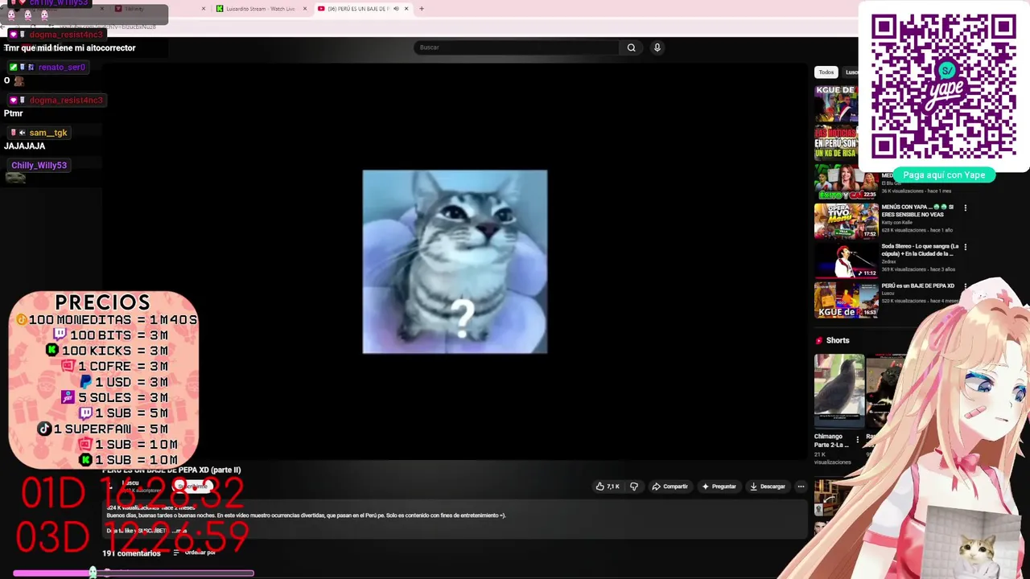Screen dimensions: 1030x579
Task: Click the Katty con Kalle channel name
Action: point(898,223)
